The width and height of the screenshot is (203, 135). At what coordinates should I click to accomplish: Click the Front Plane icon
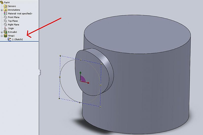pyautogui.click(x=5, y=17)
